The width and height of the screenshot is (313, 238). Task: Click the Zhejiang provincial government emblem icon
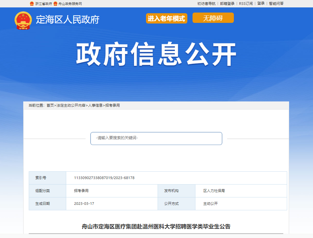(x=32, y=4)
